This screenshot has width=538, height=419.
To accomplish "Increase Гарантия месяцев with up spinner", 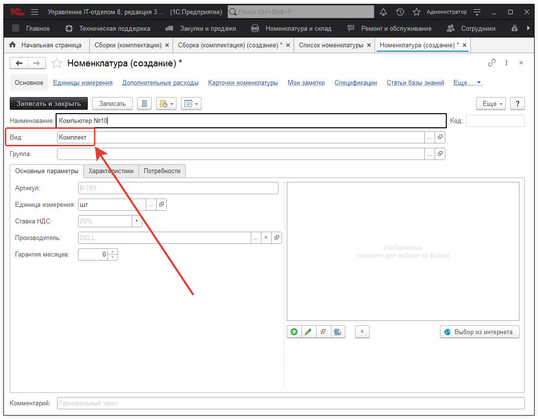I will click(113, 252).
